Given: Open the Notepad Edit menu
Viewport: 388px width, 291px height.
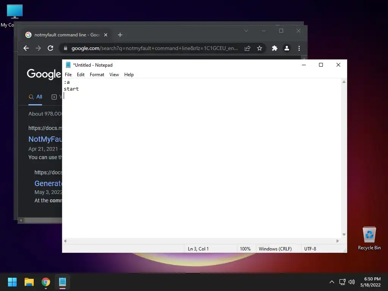Looking at the screenshot, I should 81,75.
